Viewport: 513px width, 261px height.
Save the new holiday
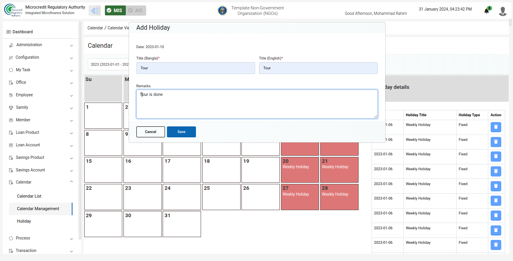(181, 132)
